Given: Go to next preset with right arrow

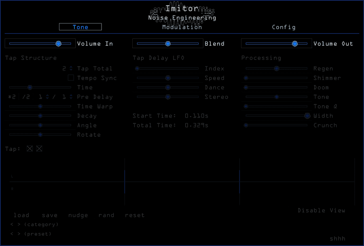Looking at the screenshot, I should 19,234.
